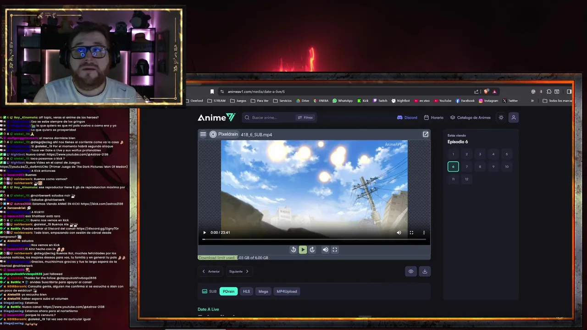Screen dimensions: 587x330
Task: Open the STREAM bookmark folder
Action: click(x=216, y=101)
